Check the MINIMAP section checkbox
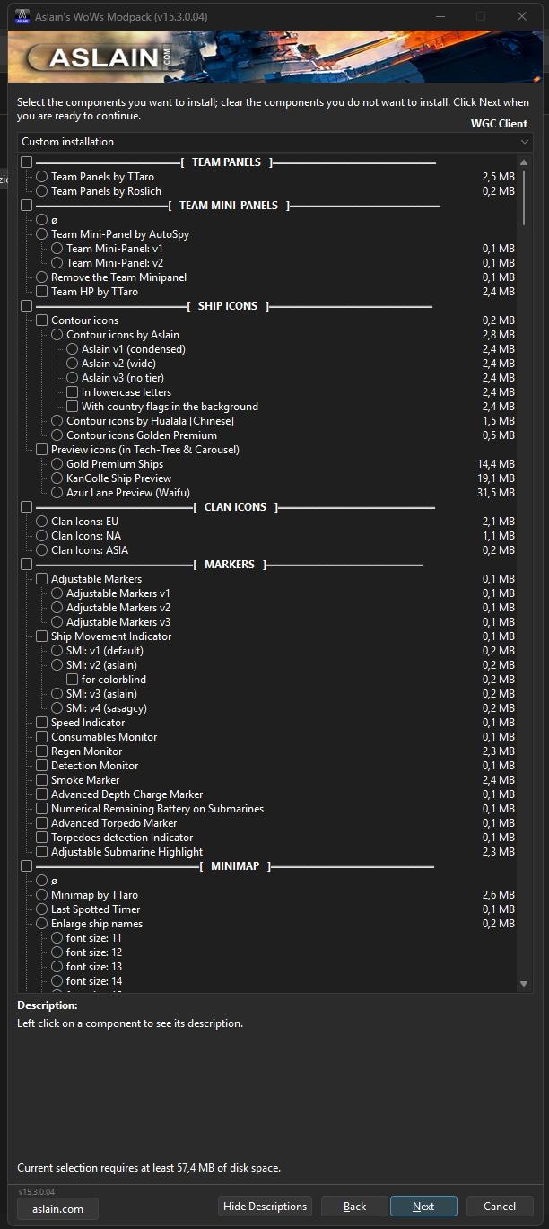 point(26,866)
